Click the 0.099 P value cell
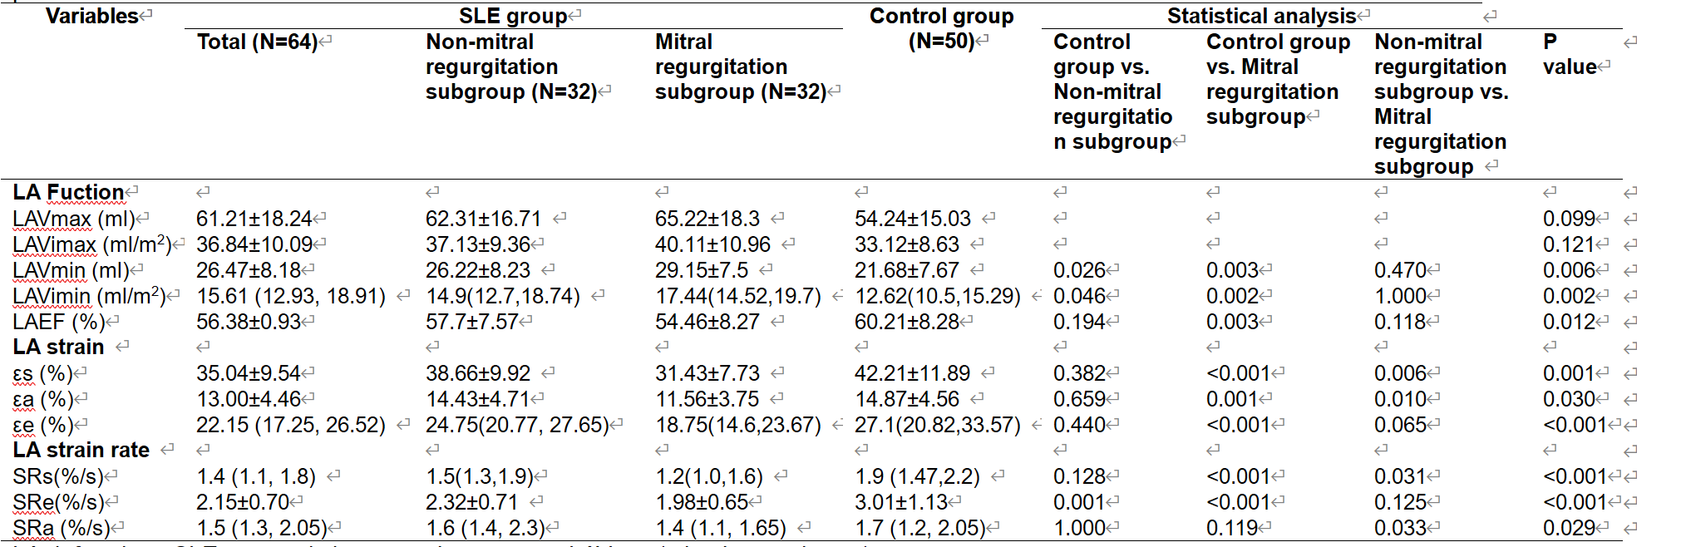 (1569, 219)
